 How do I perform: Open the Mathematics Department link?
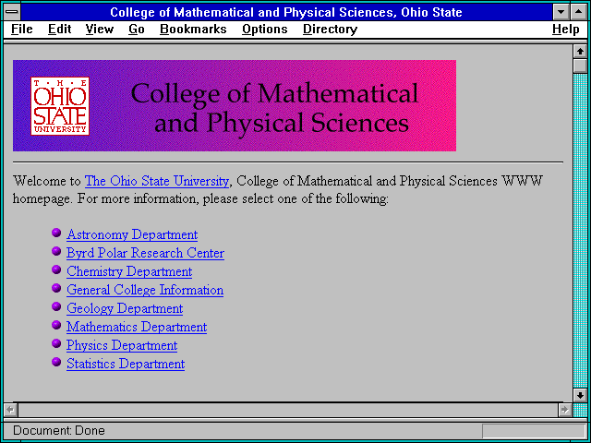pos(137,327)
